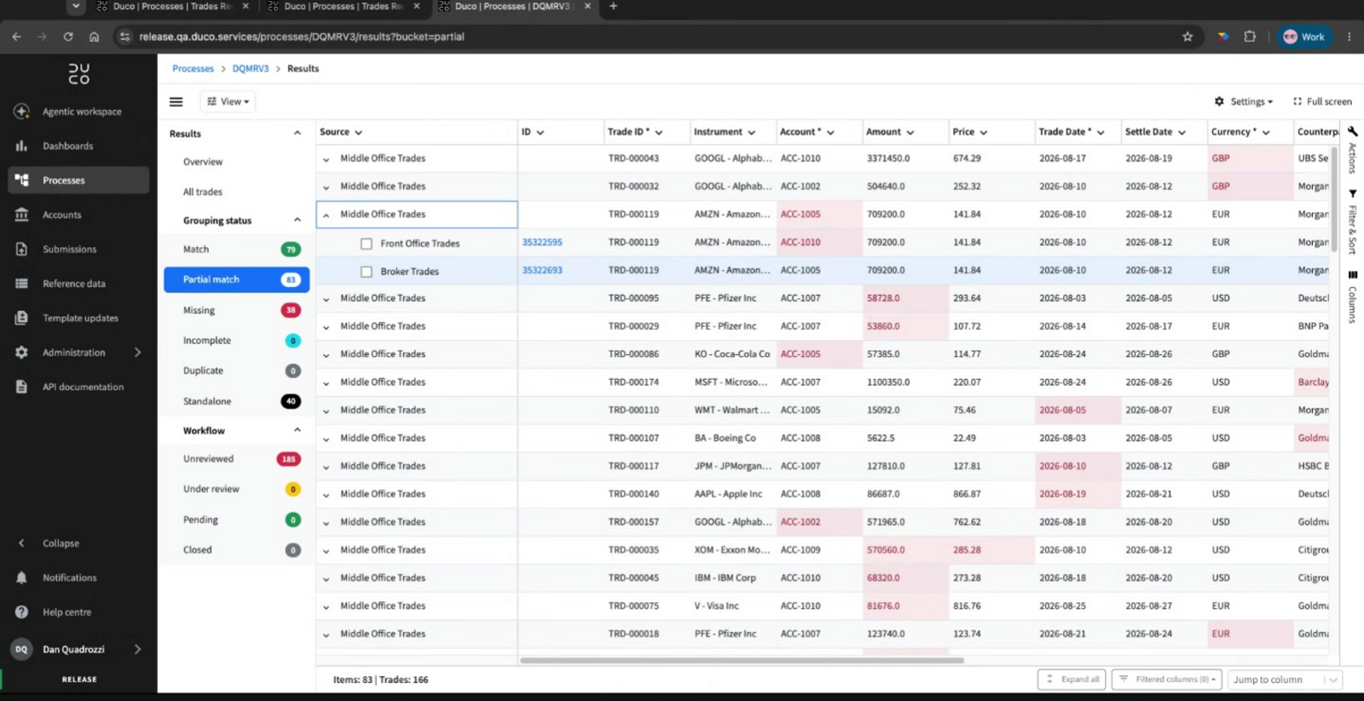Open a new browser tab
Image resolution: width=1364 pixels, height=701 pixels.
(x=613, y=6)
